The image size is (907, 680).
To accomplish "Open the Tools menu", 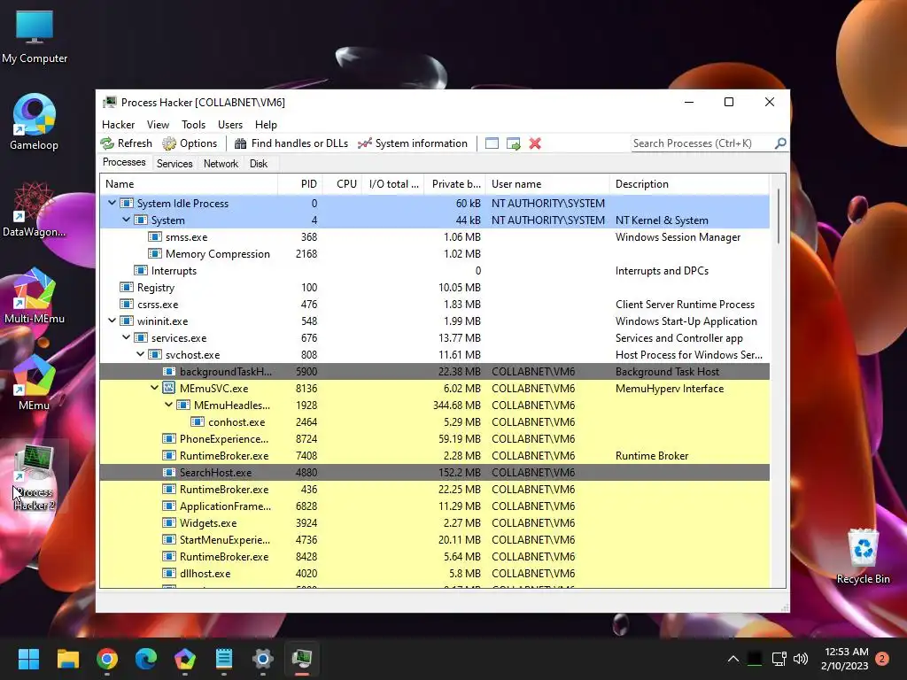I will [193, 125].
